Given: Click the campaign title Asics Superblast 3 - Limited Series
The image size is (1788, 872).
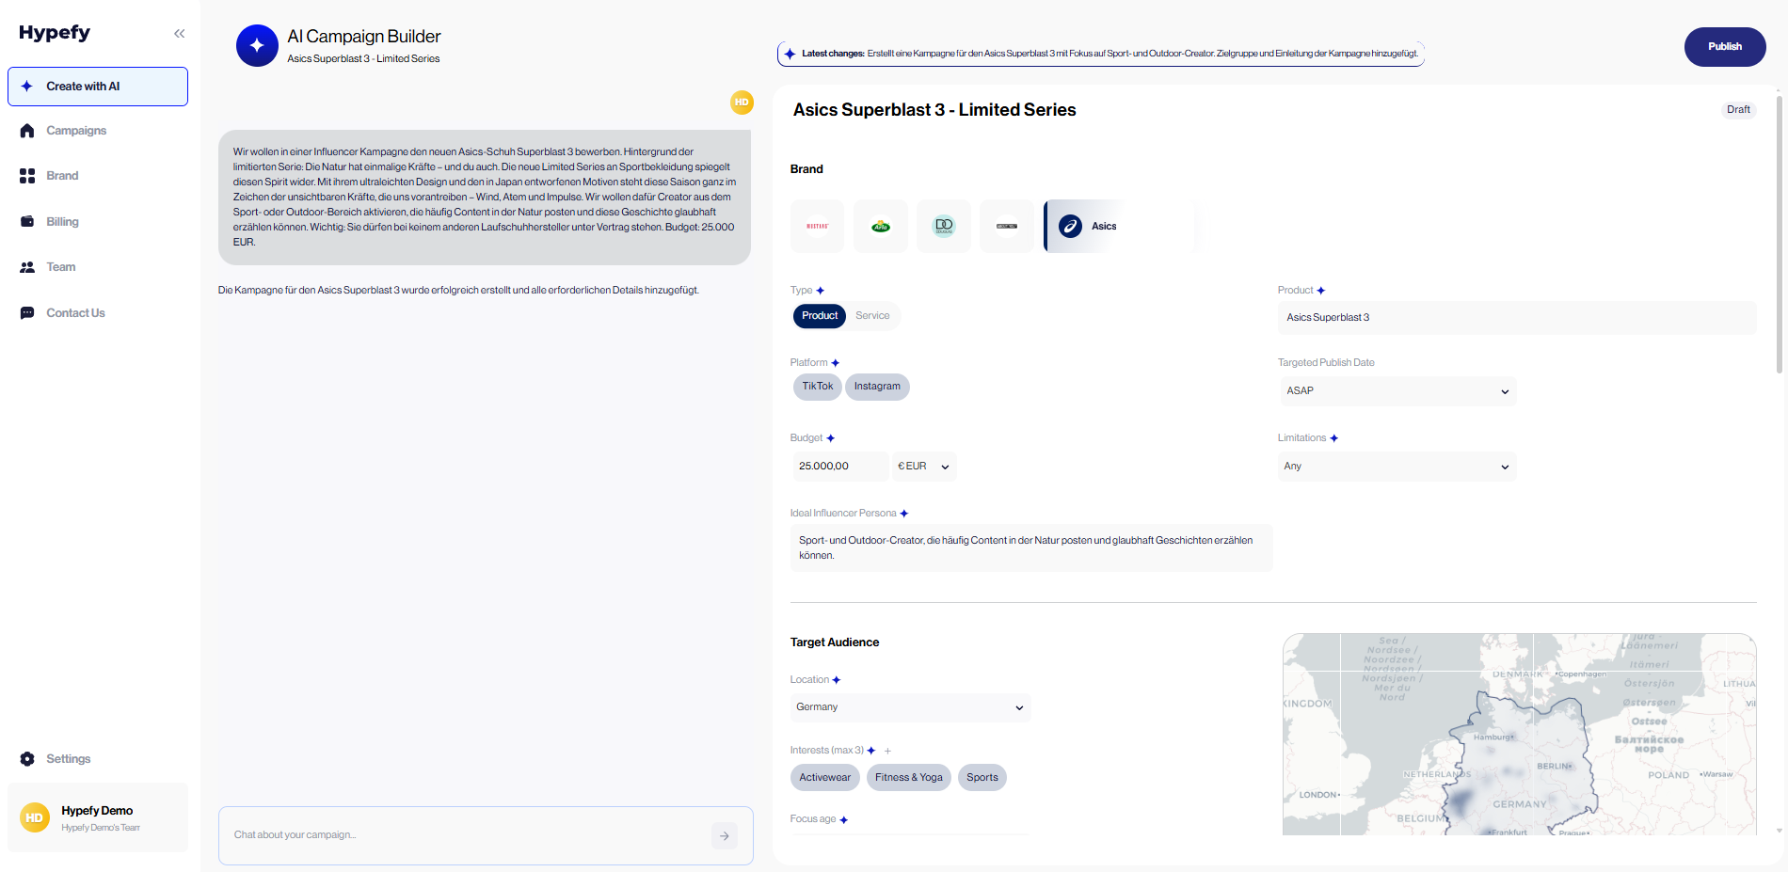Looking at the screenshot, I should tap(934, 110).
